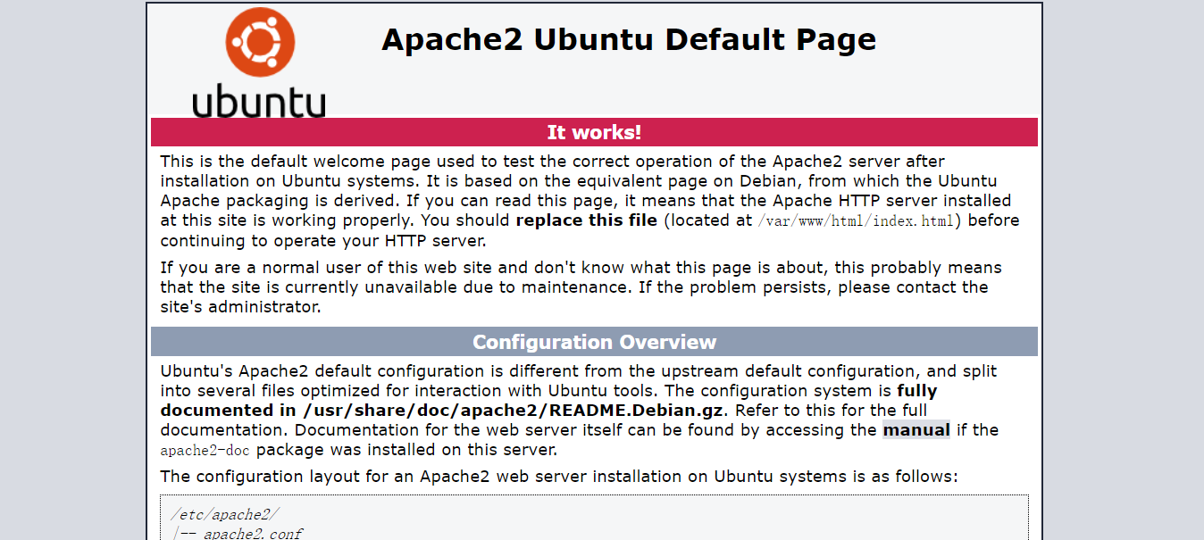Click the /etc/apache2/ line in the code box
This screenshot has height=540, width=1204.
(225, 515)
